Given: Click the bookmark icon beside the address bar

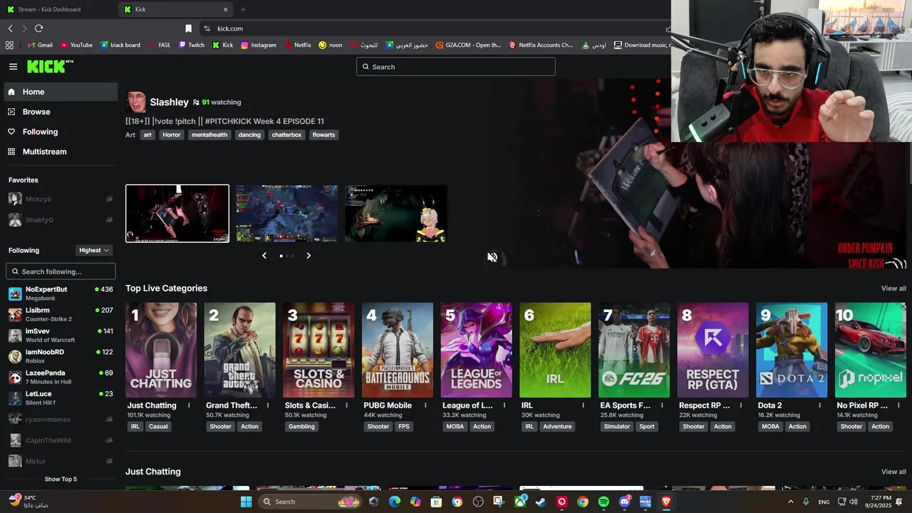Looking at the screenshot, I should (x=188, y=28).
